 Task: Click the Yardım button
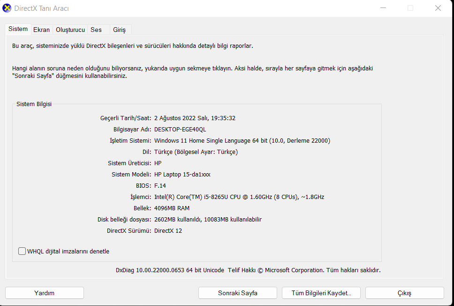pyautogui.click(x=44, y=293)
